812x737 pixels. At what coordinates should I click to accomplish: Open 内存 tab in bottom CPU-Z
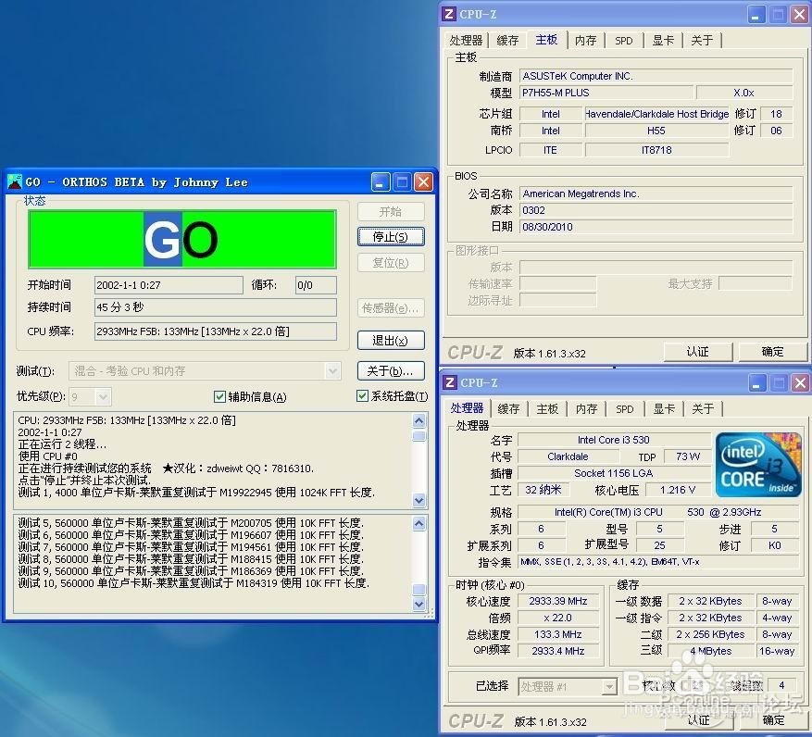587,409
